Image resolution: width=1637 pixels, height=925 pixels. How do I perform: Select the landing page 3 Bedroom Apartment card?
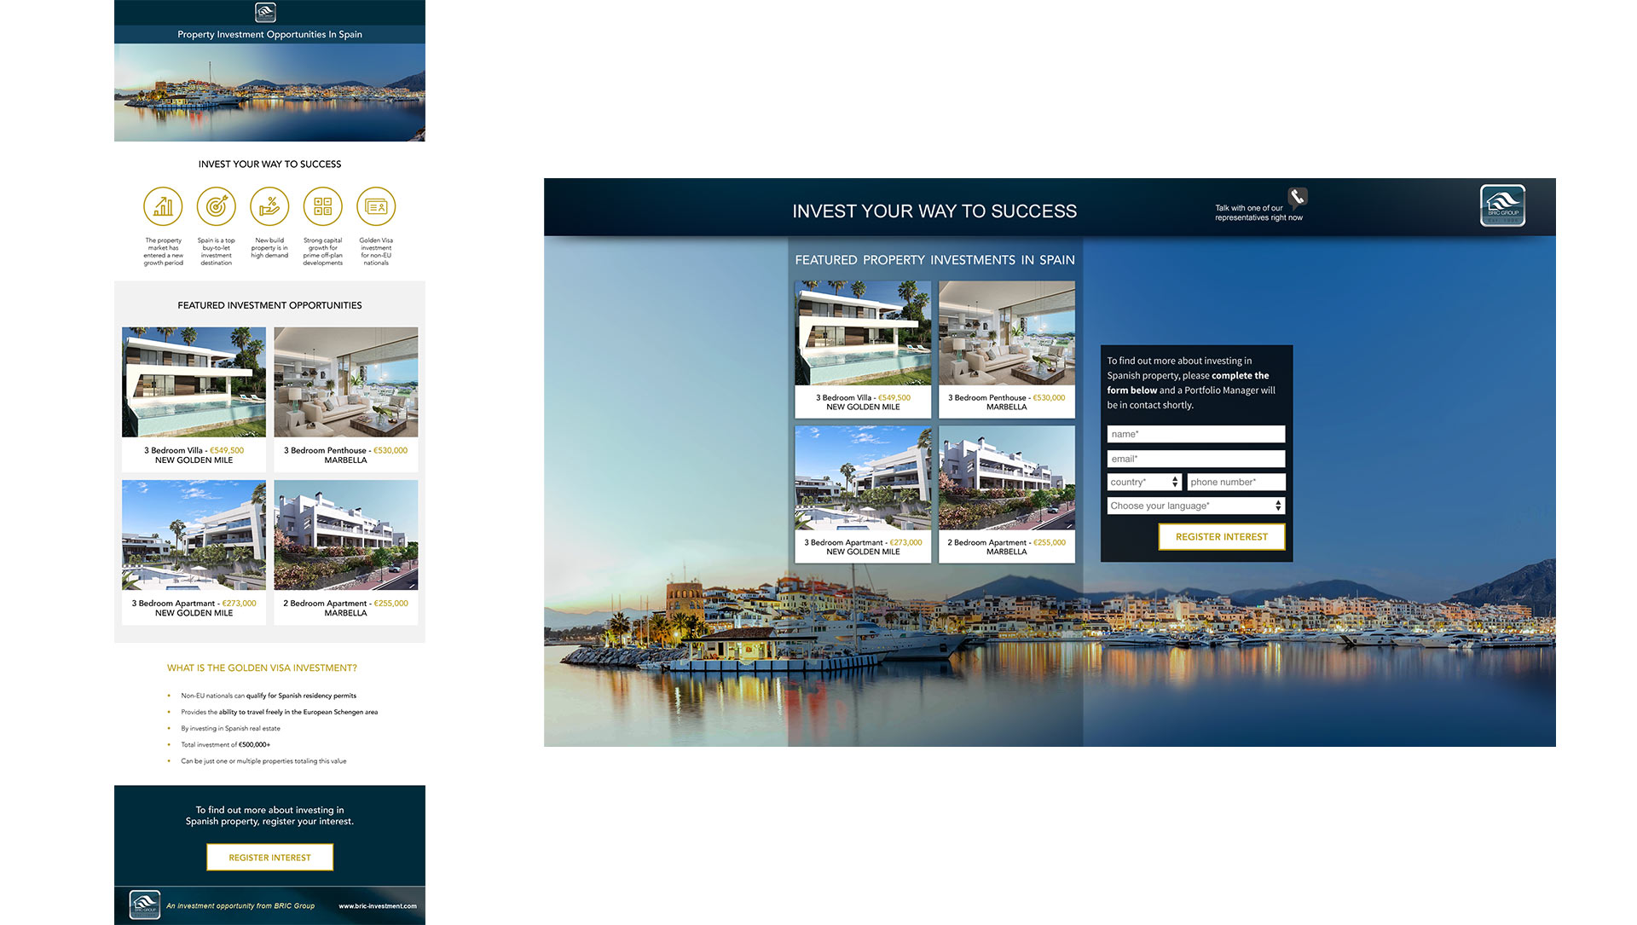pos(863,494)
